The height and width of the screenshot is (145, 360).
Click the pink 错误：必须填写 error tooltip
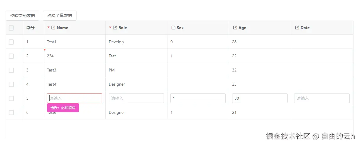[63, 108]
